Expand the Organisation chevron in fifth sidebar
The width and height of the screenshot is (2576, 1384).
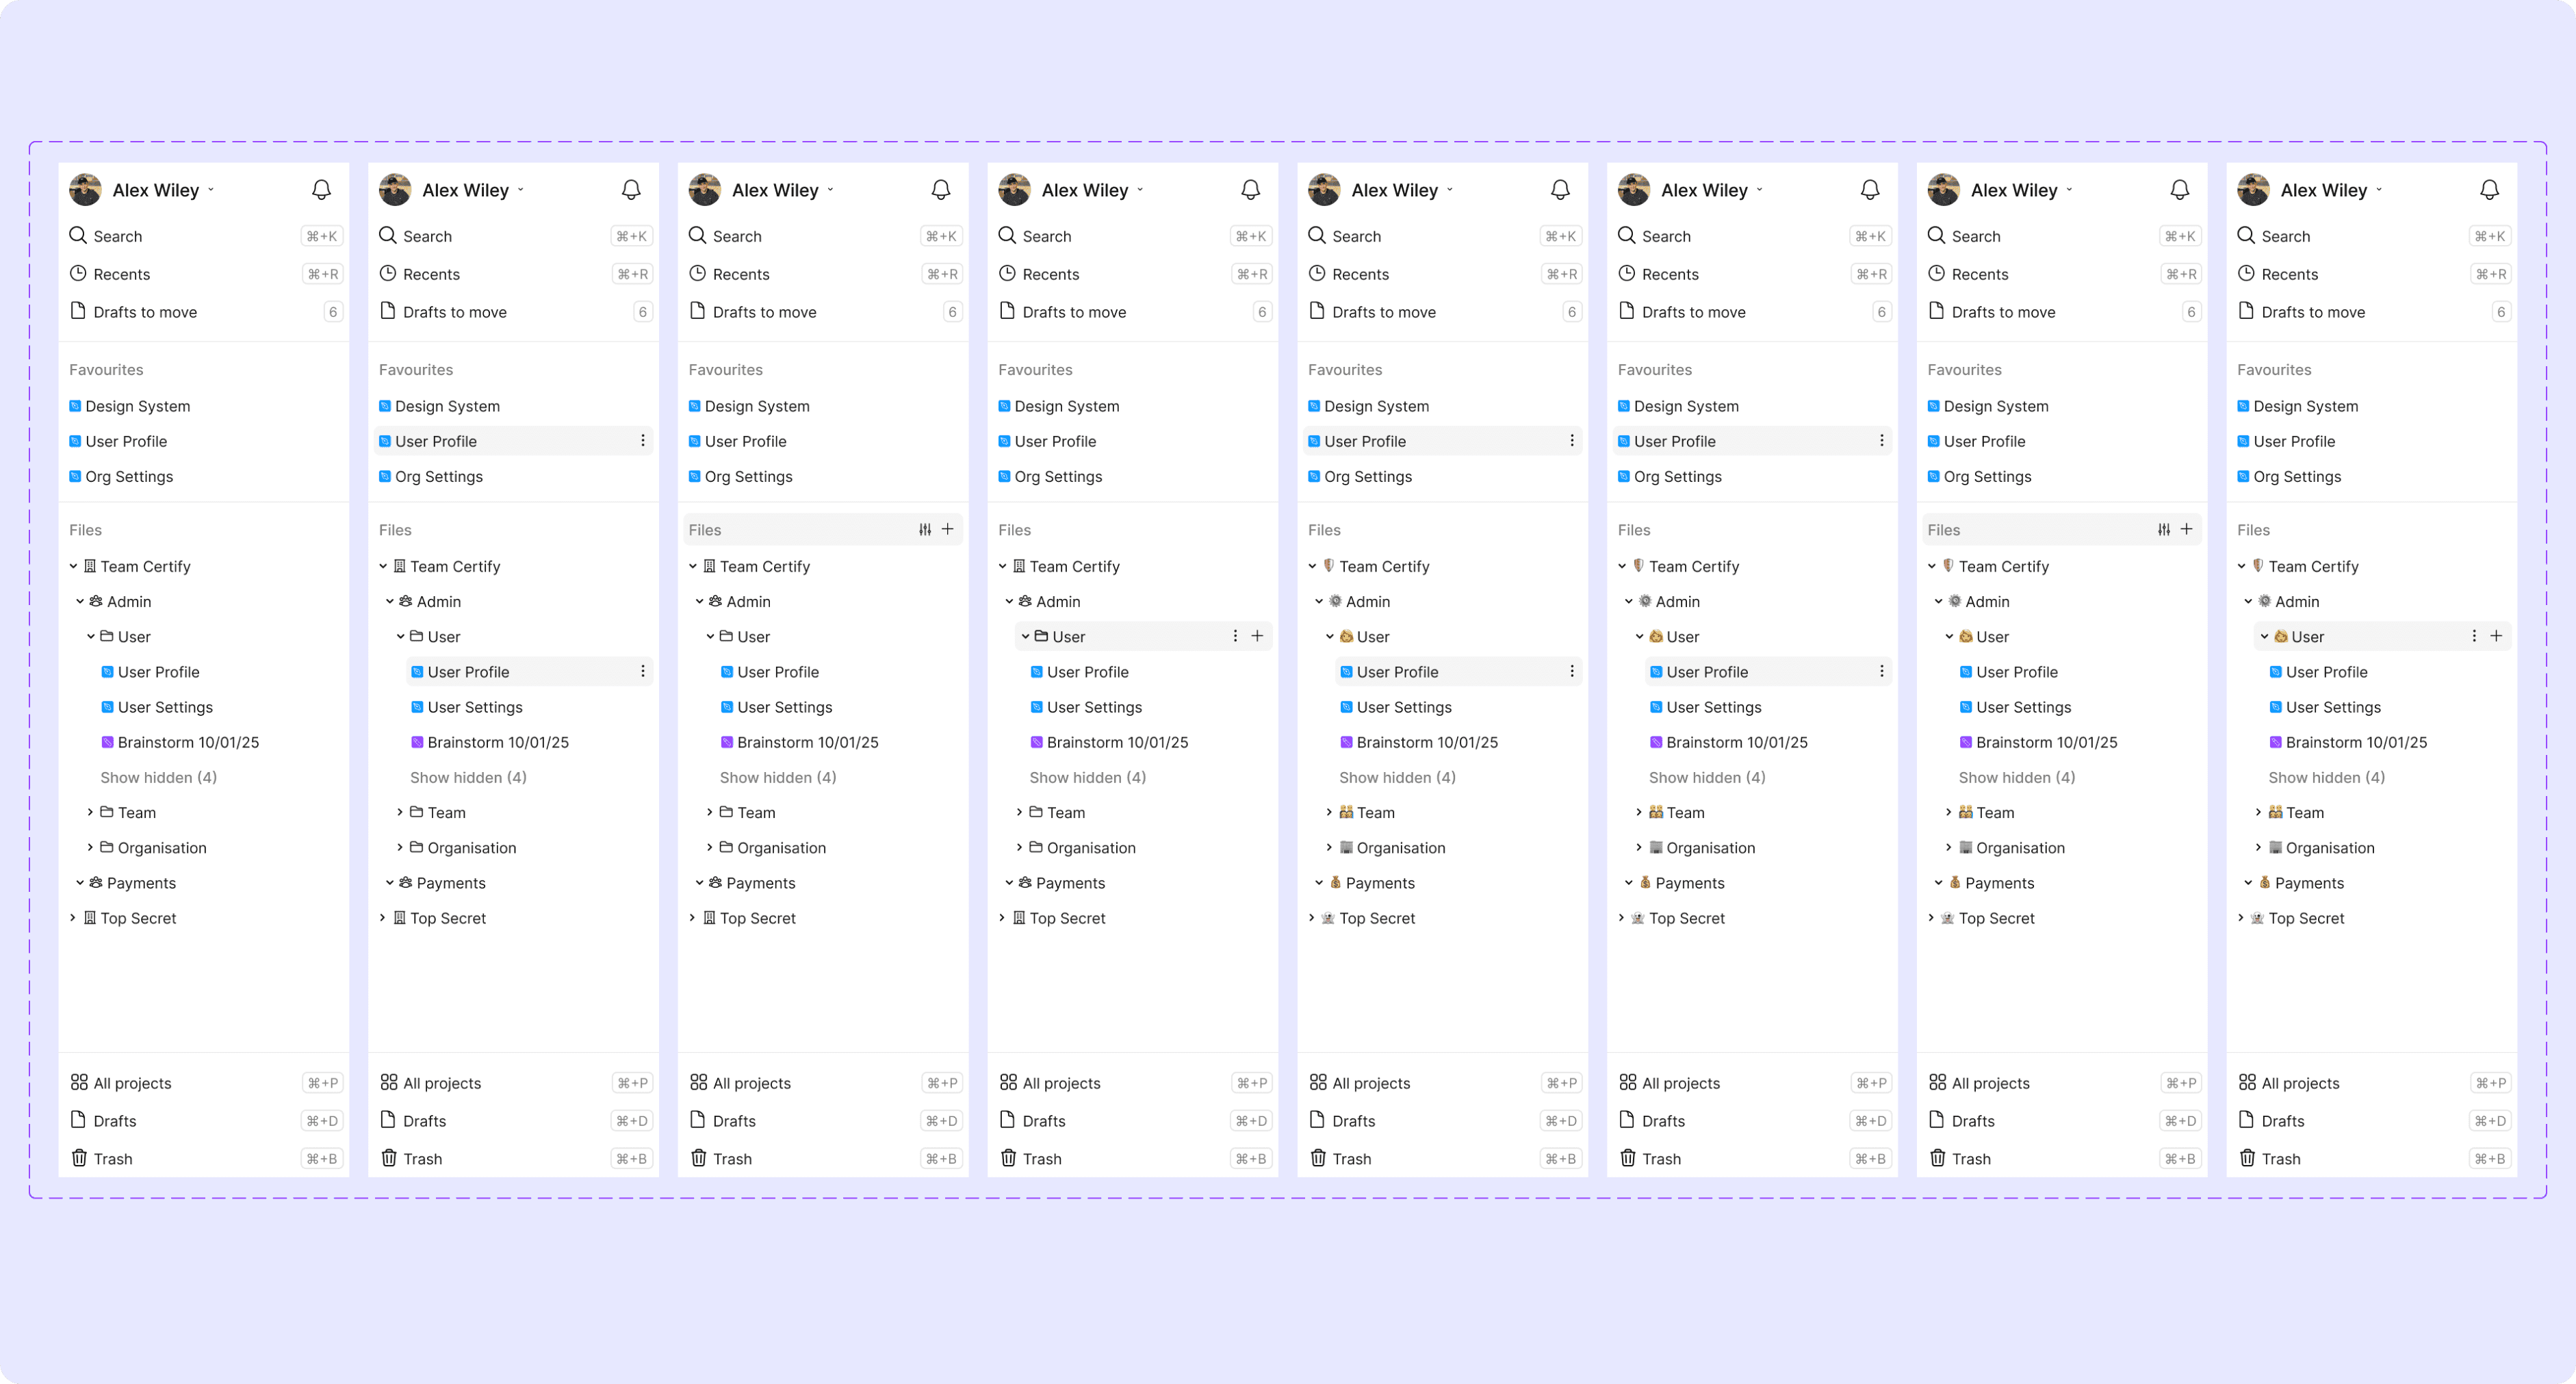click(1329, 847)
